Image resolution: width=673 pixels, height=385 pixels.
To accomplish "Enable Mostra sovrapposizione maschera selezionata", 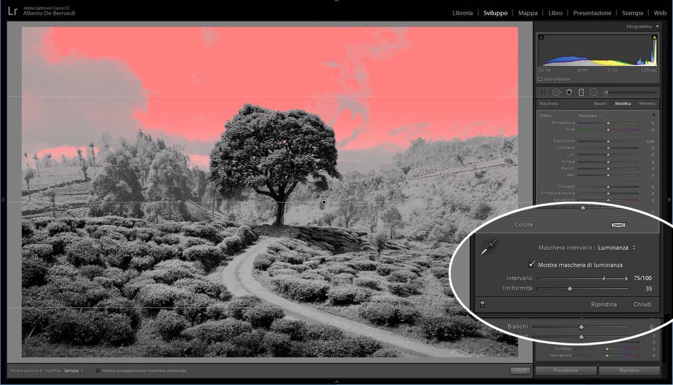I will [x=98, y=370].
